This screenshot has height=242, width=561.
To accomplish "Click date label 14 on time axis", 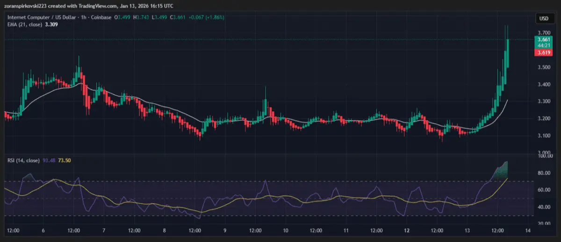I will [x=528, y=231].
